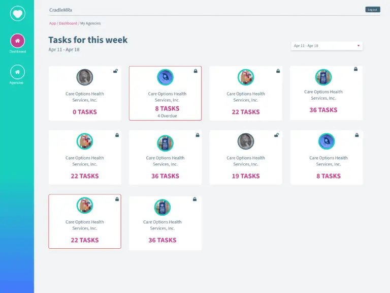
Task: Open Agencies via its sidebar home icon
Action: point(17,72)
